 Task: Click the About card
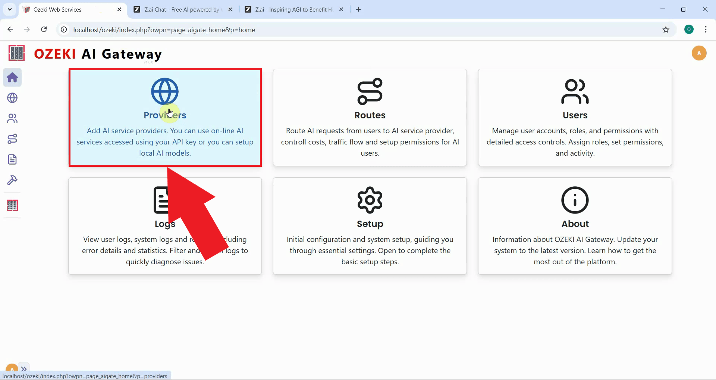point(575,226)
